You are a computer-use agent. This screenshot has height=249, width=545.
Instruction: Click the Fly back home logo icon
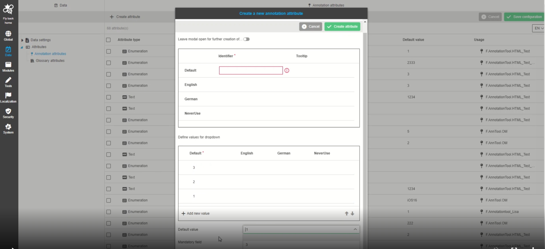coord(8,9)
